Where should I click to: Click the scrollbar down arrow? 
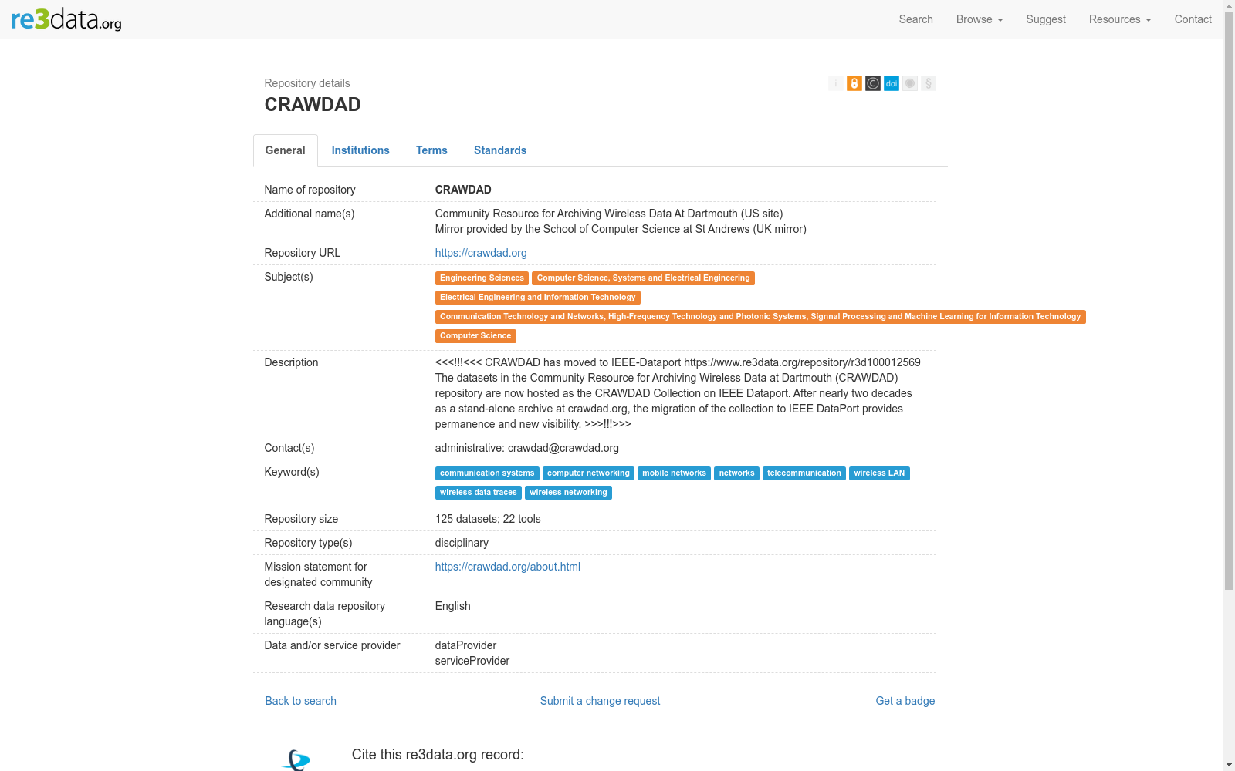(x=1229, y=765)
